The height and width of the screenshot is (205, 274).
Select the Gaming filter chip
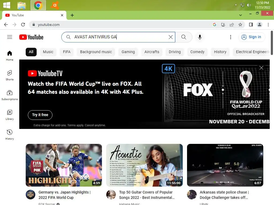[x=128, y=52]
